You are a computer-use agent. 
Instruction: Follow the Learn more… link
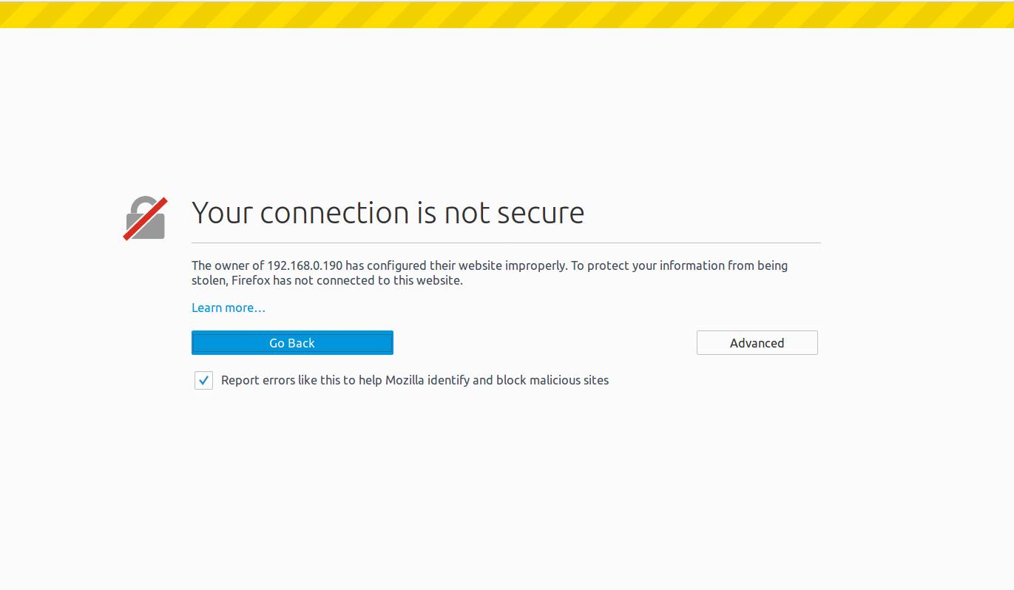pyautogui.click(x=229, y=308)
